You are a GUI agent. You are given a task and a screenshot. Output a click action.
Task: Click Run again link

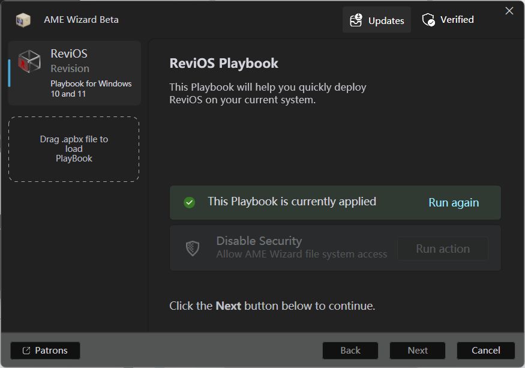point(454,202)
